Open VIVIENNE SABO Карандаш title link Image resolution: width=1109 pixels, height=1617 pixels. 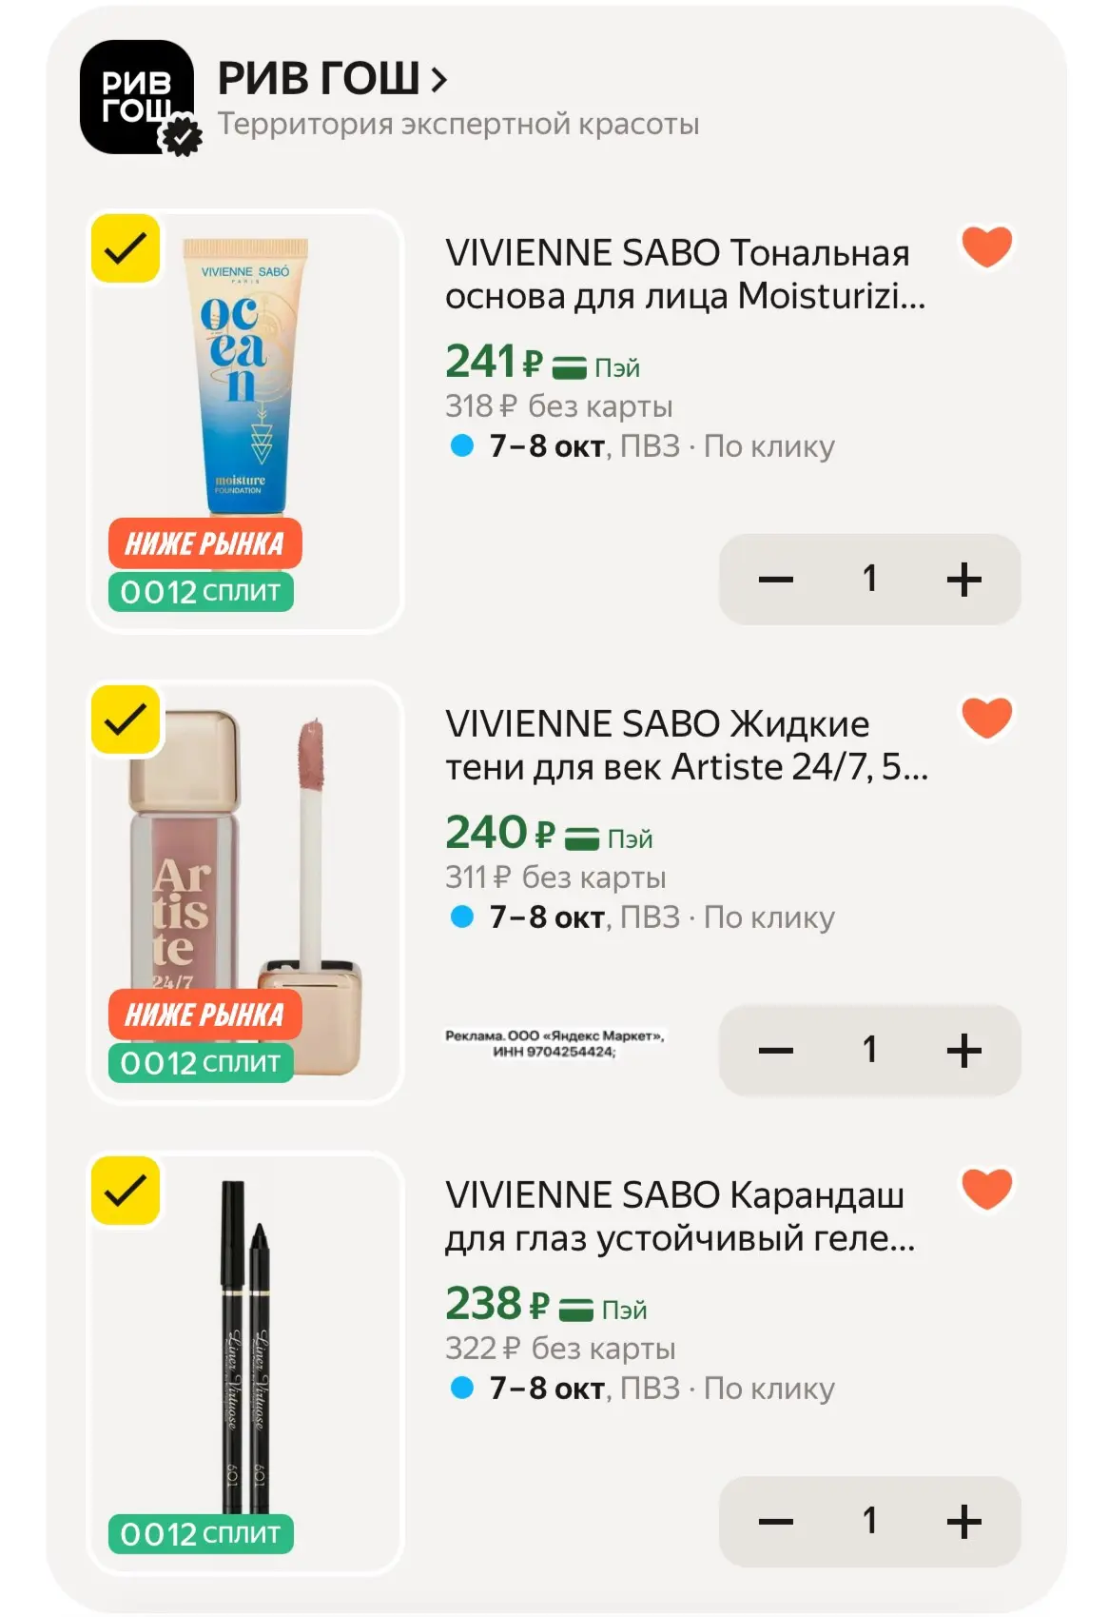680,1216
